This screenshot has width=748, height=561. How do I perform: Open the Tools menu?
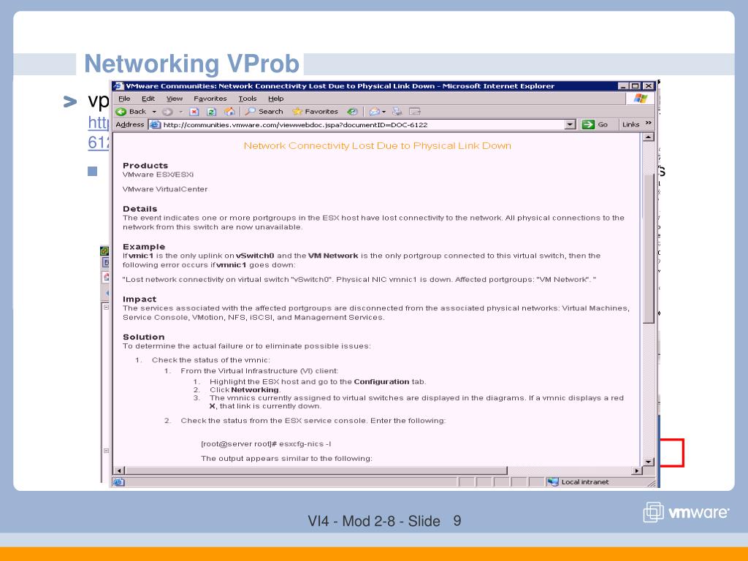point(247,99)
